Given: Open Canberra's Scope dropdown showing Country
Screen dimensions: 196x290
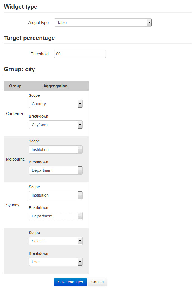Looking at the screenshot, I should tap(56, 104).
